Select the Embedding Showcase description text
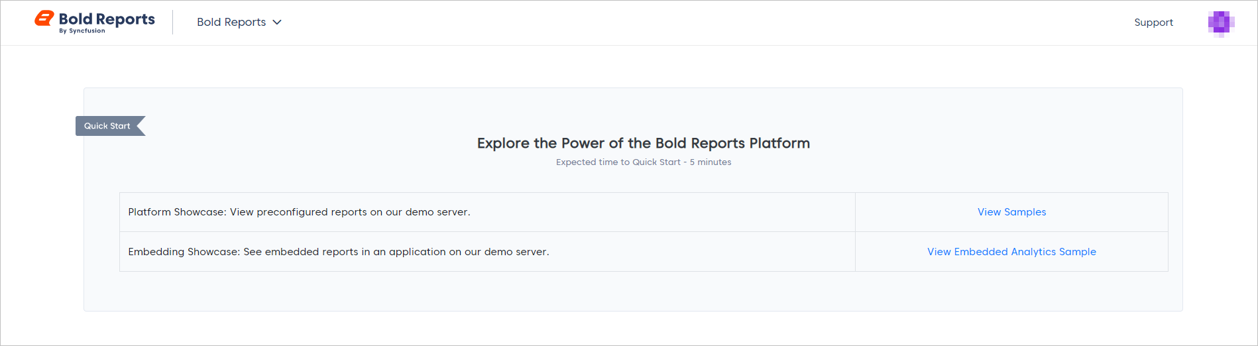The width and height of the screenshot is (1258, 346). 339,252
